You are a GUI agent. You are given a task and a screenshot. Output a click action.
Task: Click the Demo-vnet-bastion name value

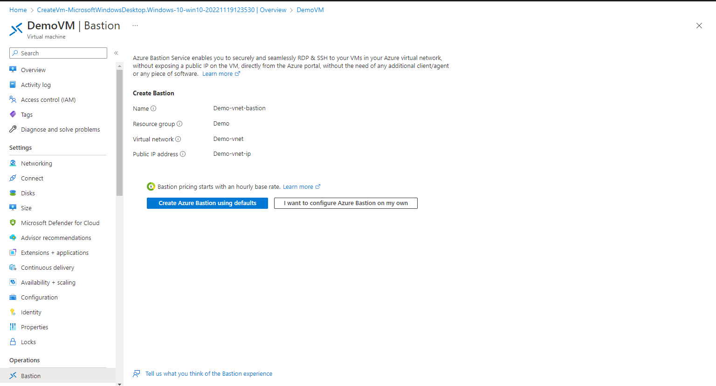click(x=240, y=108)
